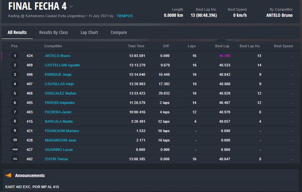302x192 pixels.
Task: Select the All Results tab
Action: [x=17, y=32]
